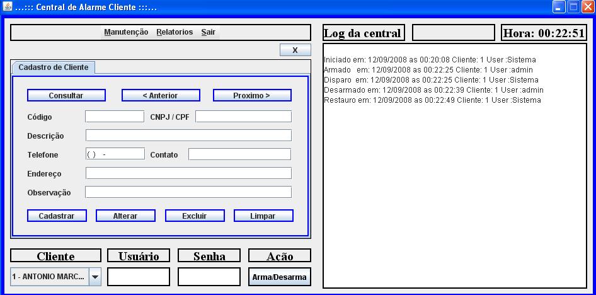Screen dimensions: 596x295
Task: Focus the Descrição input field
Action: tap(188, 136)
